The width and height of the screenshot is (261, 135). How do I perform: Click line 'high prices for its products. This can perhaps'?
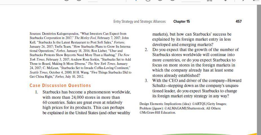[83, 108]
